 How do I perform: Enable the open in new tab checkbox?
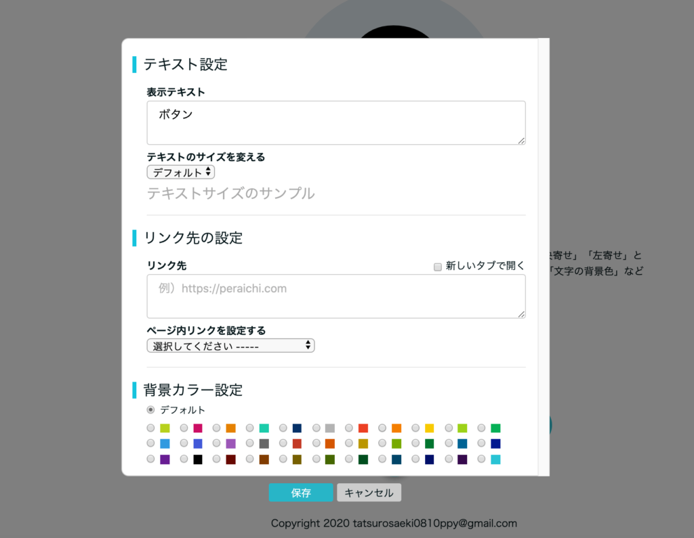(x=437, y=267)
